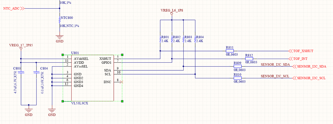Click the U801 designator label
333x124 pixels.
[75, 53]
